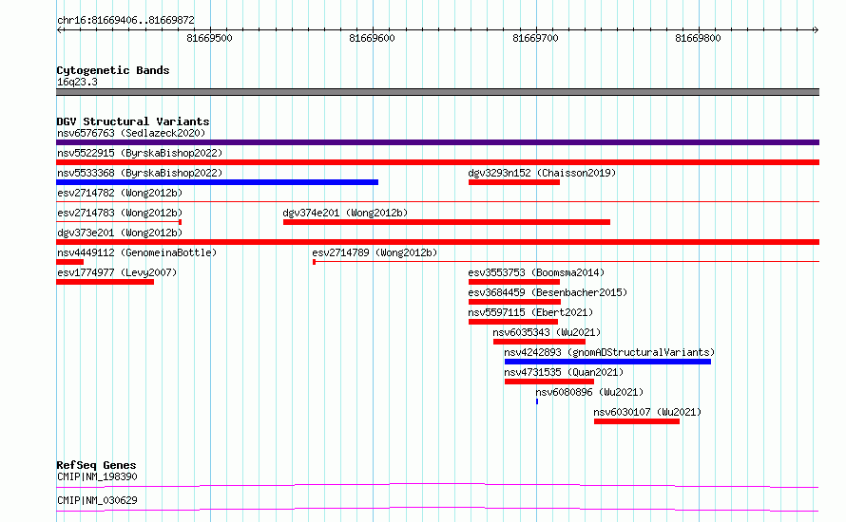
Task: Click nsv5597115 (Ebert2021) label
Action: pos(530,312)
